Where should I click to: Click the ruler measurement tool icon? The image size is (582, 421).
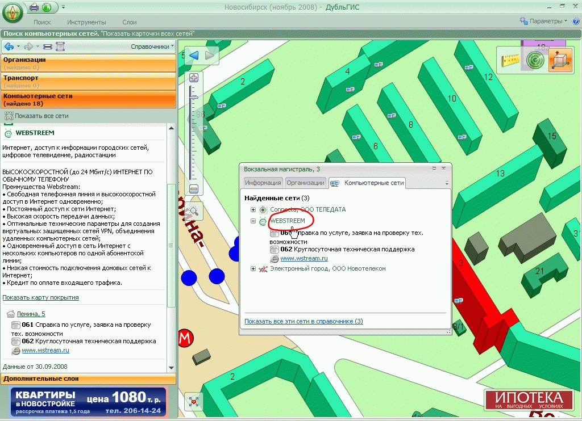click(510, 60)
